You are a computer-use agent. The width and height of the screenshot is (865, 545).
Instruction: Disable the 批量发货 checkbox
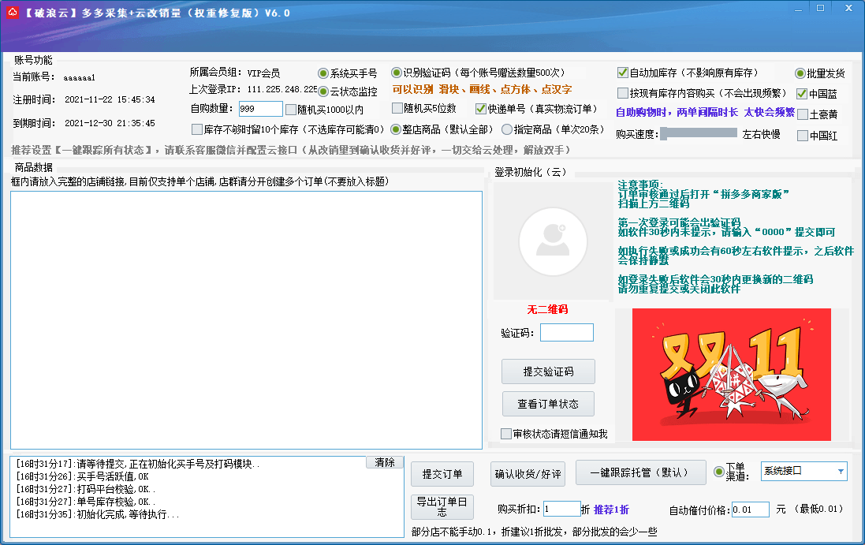tap(800, 73)
